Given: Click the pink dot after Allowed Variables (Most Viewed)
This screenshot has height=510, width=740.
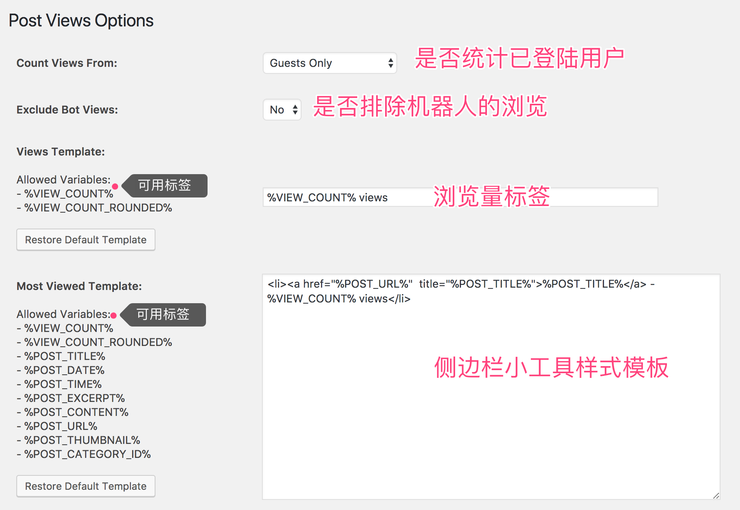Looking at the screenshot, I should point(113,315).
